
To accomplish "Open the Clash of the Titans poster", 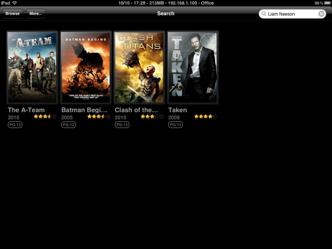I will pyautogui.click(x=139, y=67).
